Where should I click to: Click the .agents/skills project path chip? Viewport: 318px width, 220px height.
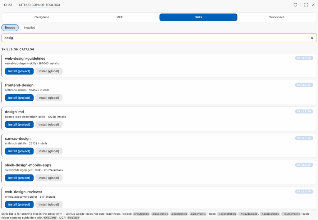pyautogui.click(x=179, y=214)
